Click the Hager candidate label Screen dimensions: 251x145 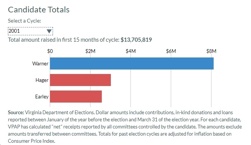tap(42, 80)
